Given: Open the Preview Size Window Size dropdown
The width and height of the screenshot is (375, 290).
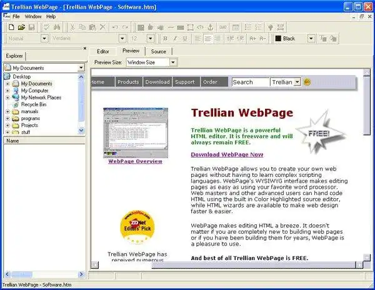Looking at the screenshot, I should pyautogui.click(x=173, y=62).
